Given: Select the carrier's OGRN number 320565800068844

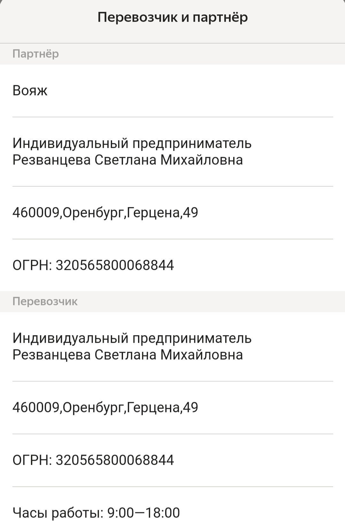Looking at the screenshot, I should click(115, 460).
